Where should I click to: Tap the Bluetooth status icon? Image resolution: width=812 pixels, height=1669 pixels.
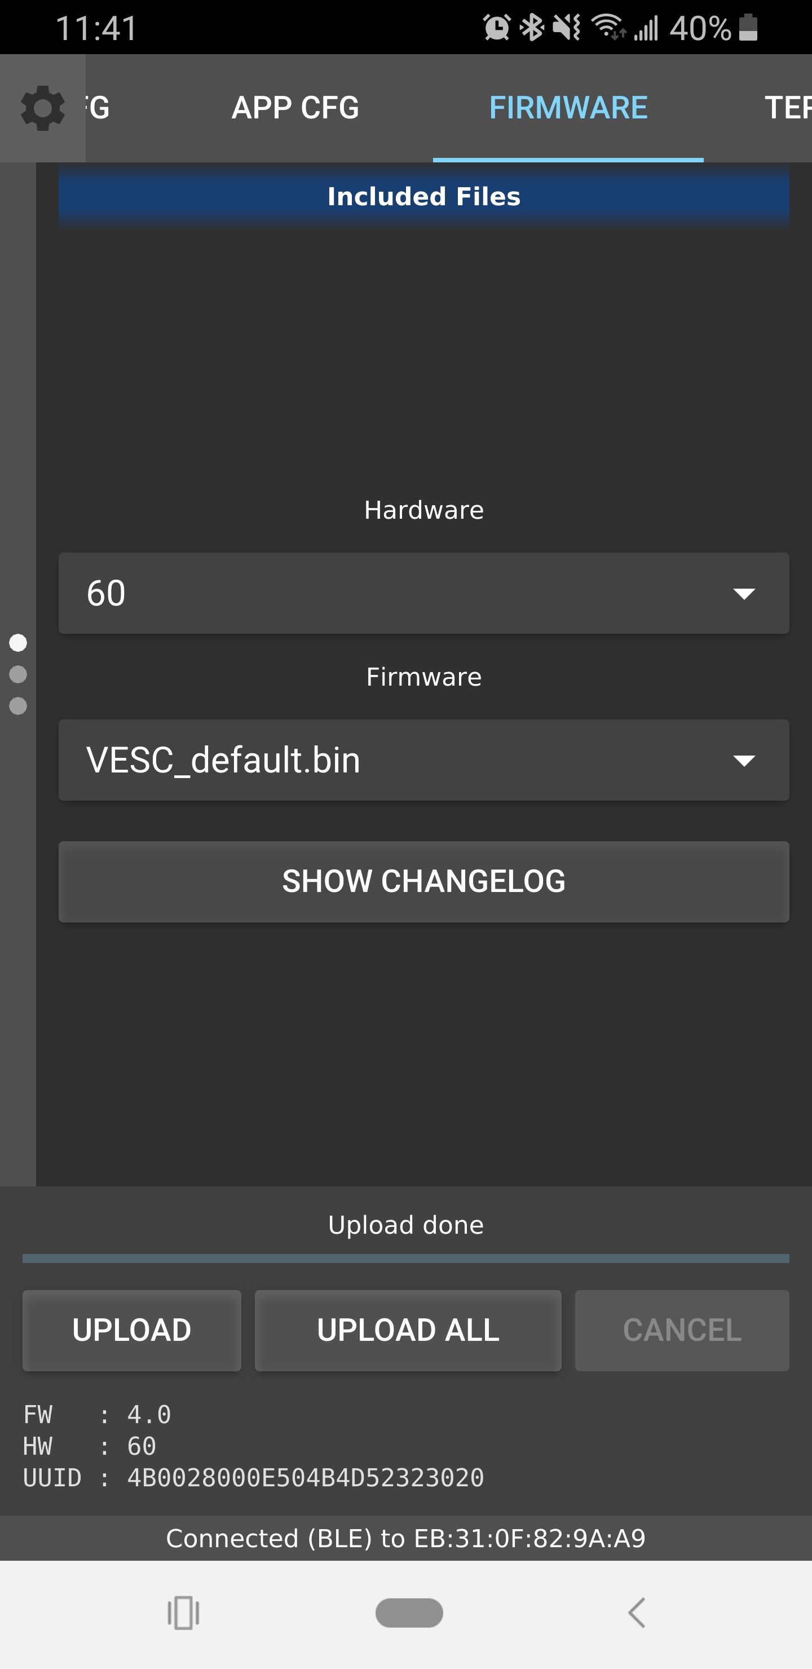[533, 28]
